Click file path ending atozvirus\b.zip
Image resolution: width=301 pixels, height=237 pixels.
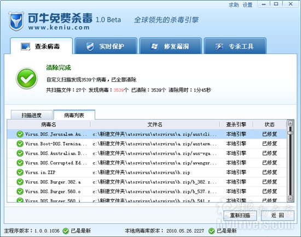tap(141, 173)
